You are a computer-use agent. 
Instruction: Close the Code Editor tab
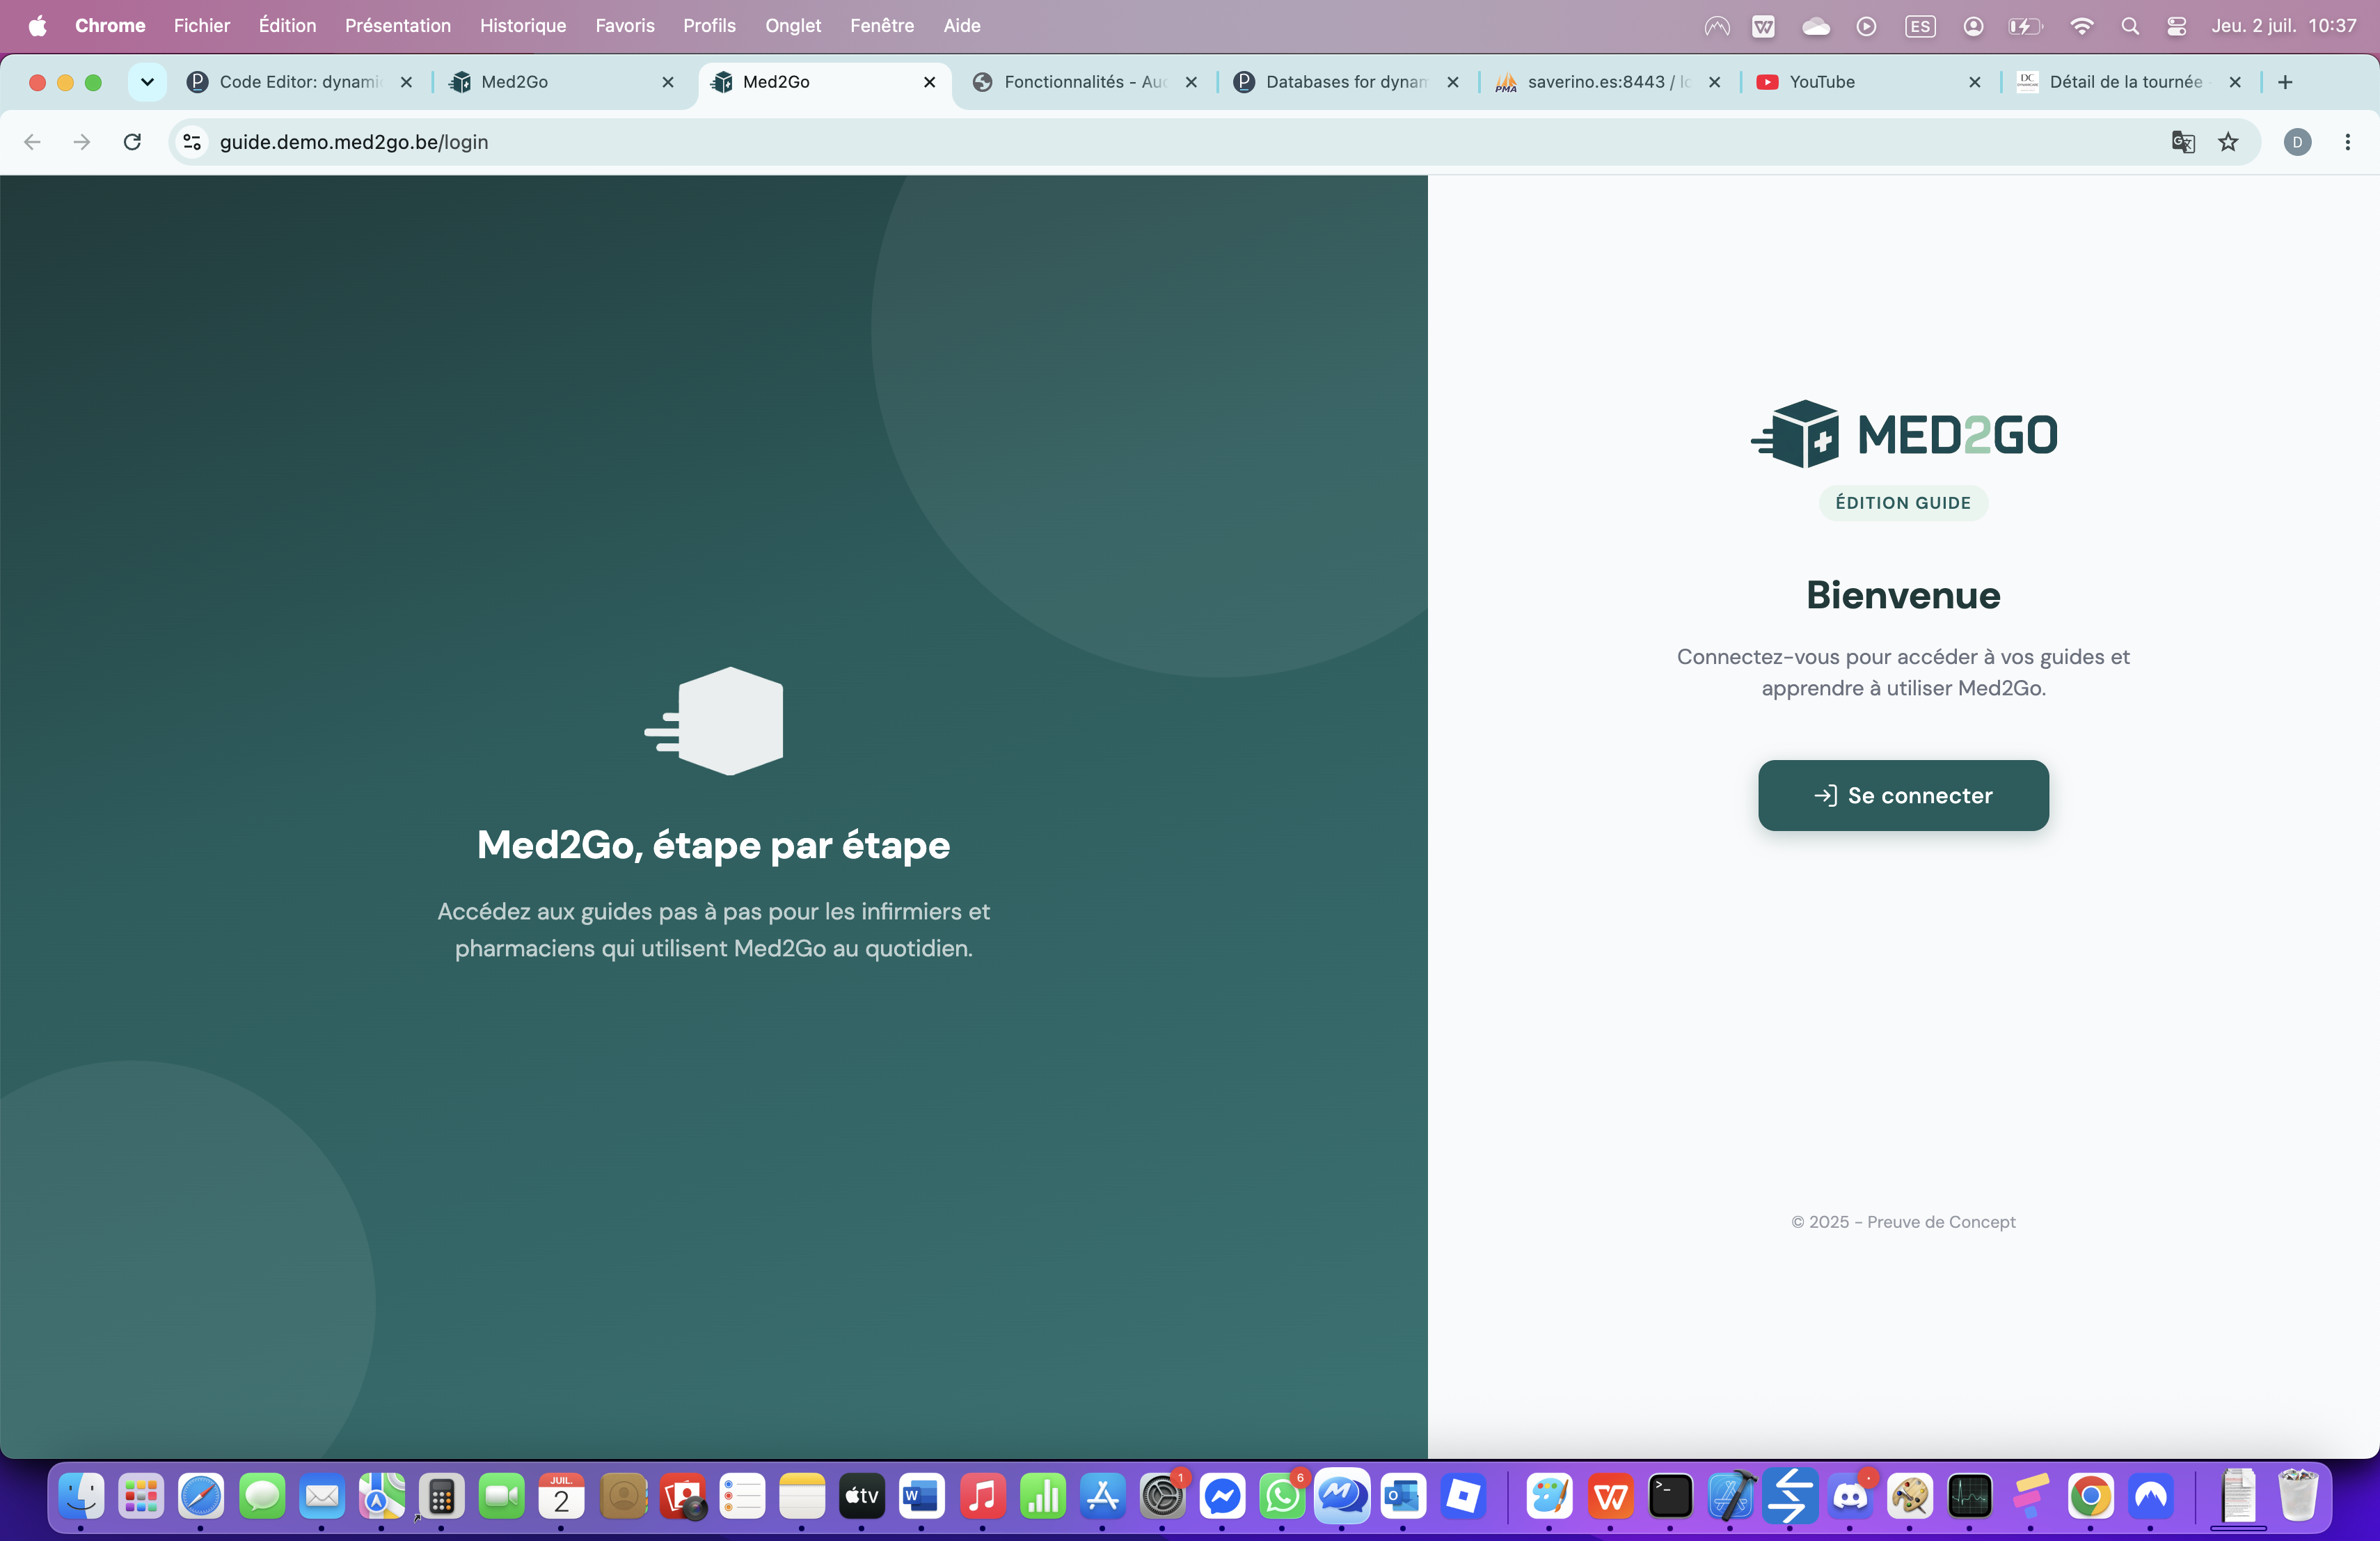(406, 82)
